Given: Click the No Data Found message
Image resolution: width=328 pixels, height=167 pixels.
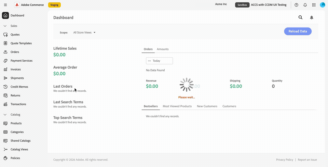Looking at the screenshot, I should tap(155, 70).
